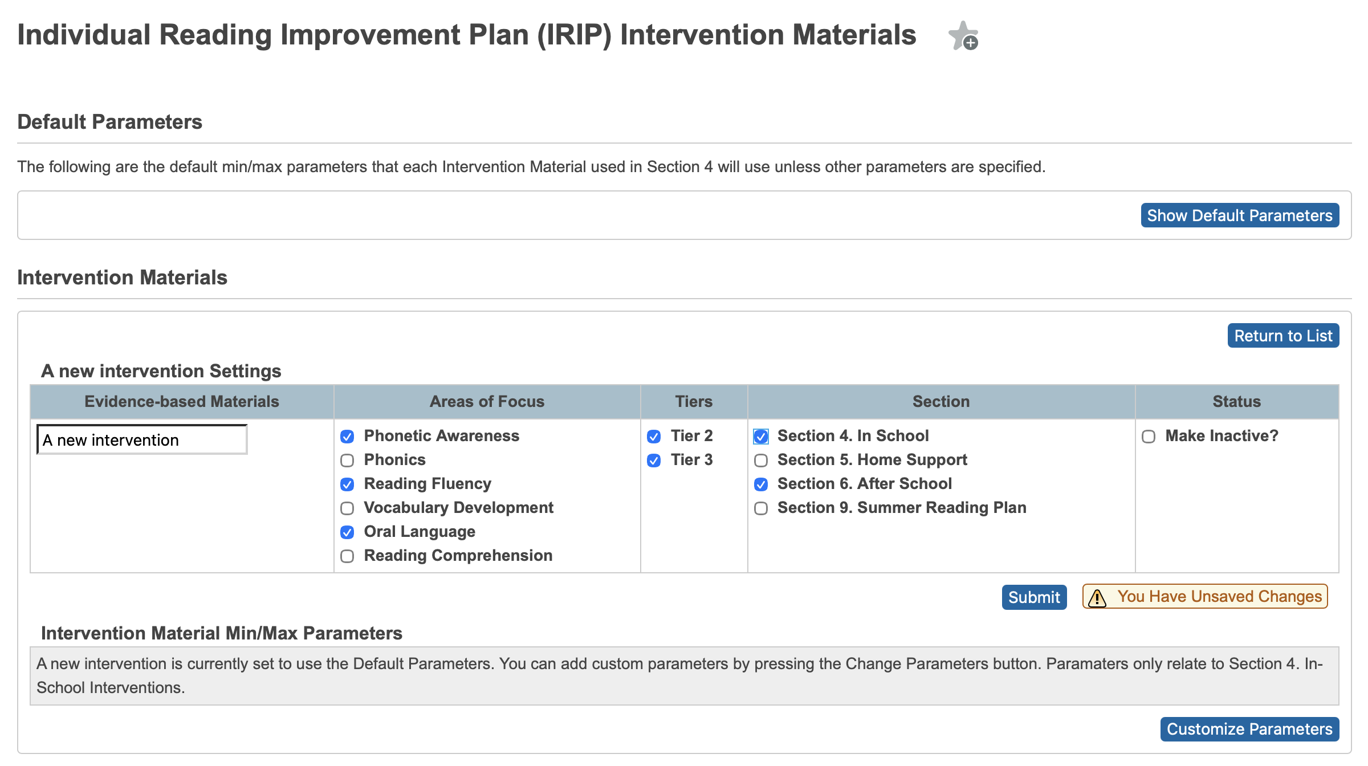The width and height of the screenshot is (1368, 766).
Task: Uncheck the Phonetic Awareness area of focus
Action: click(348, 437)
